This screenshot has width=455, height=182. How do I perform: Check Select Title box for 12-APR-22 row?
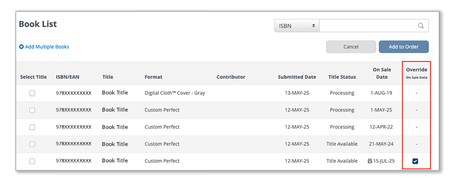pos(32,127)
